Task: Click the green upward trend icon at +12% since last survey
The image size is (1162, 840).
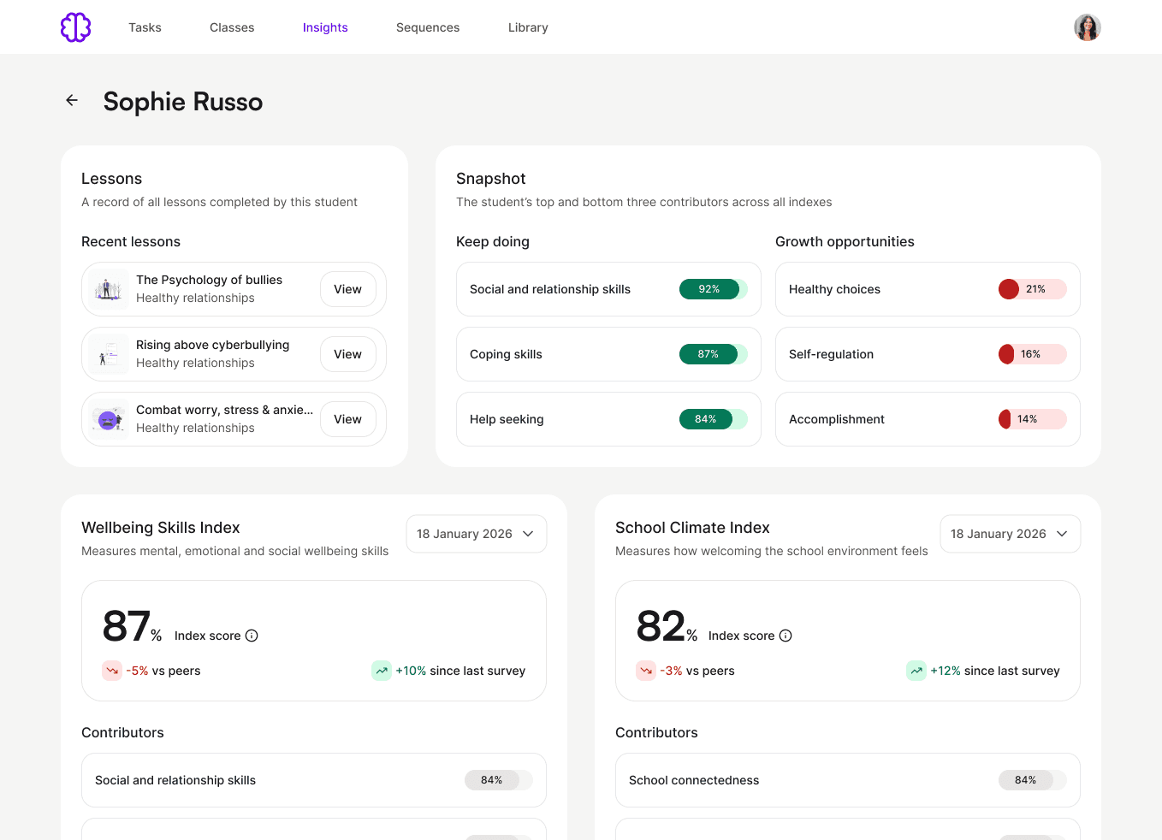Action: 916,671
